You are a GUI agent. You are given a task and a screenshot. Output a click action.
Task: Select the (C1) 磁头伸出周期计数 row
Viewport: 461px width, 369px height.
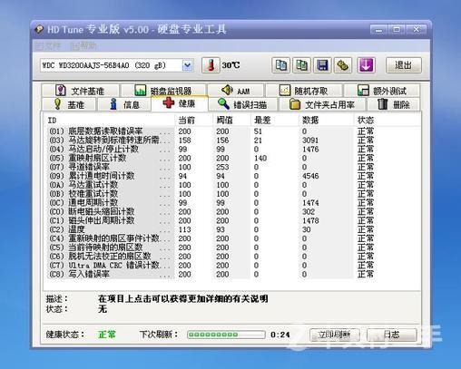point(232,220)
